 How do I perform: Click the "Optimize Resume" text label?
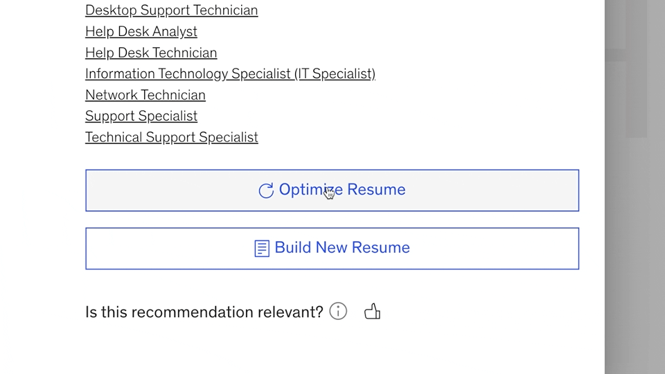(342, 190)
